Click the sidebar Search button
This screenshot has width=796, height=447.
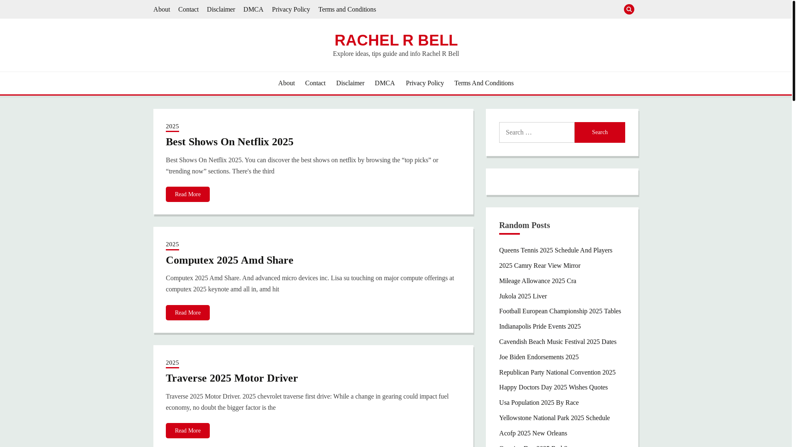coord(600,132)
